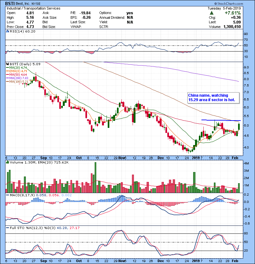Select the BSTI ticker symbol in the header
The width and height of the screenshot is (255, 264).
pos(10,3)
